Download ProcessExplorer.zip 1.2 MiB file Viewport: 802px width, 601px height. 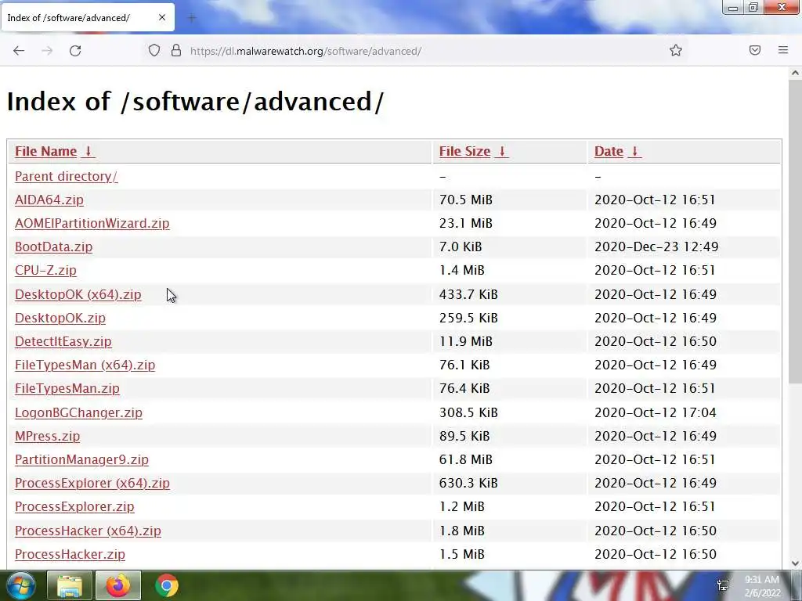tap(74, 506)
